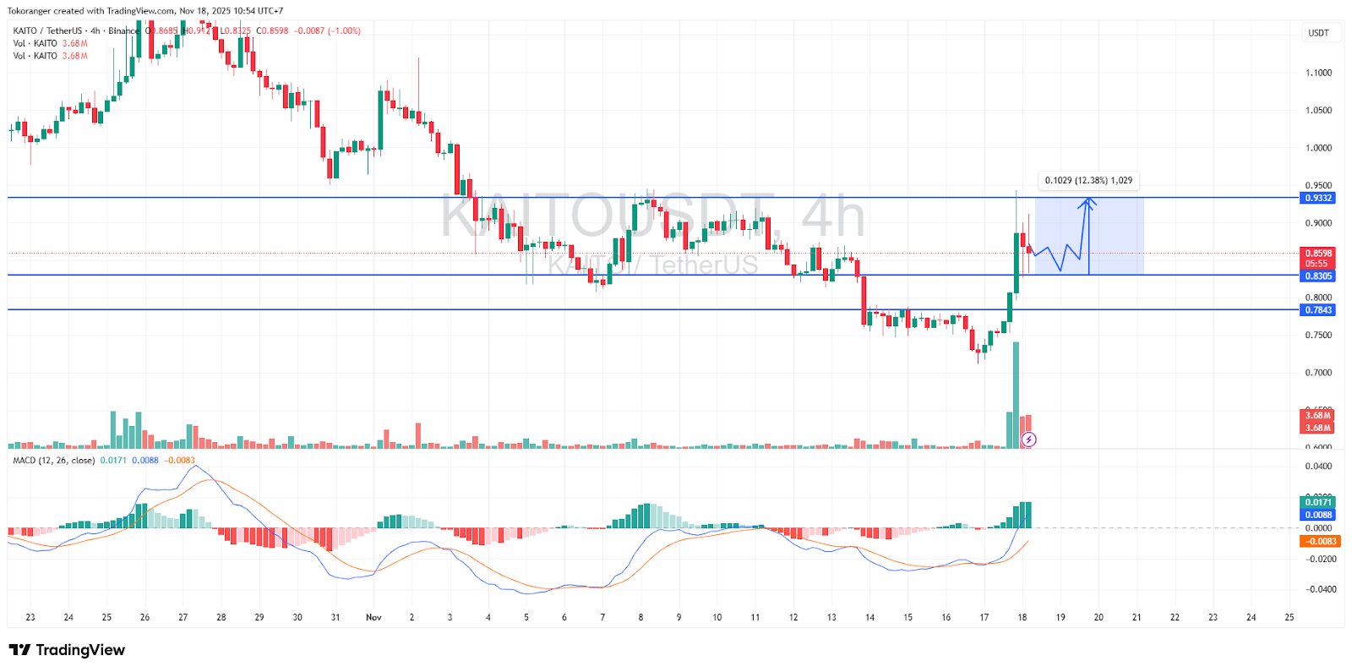The image size is (1352, 672).
Task: Click the measurement tooltip showing 12.38%
Action: click(x=1088, y=180)
